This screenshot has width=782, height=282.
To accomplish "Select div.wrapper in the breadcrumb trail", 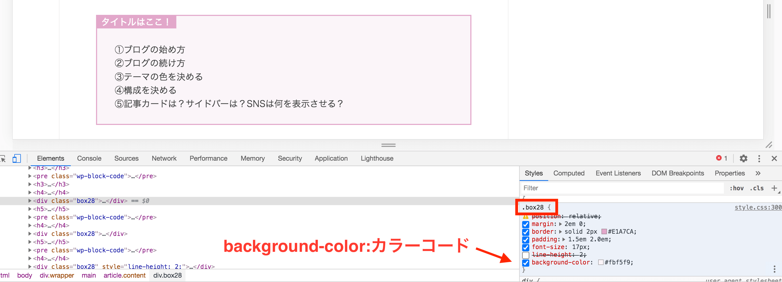I will click(x=57, y=275).
